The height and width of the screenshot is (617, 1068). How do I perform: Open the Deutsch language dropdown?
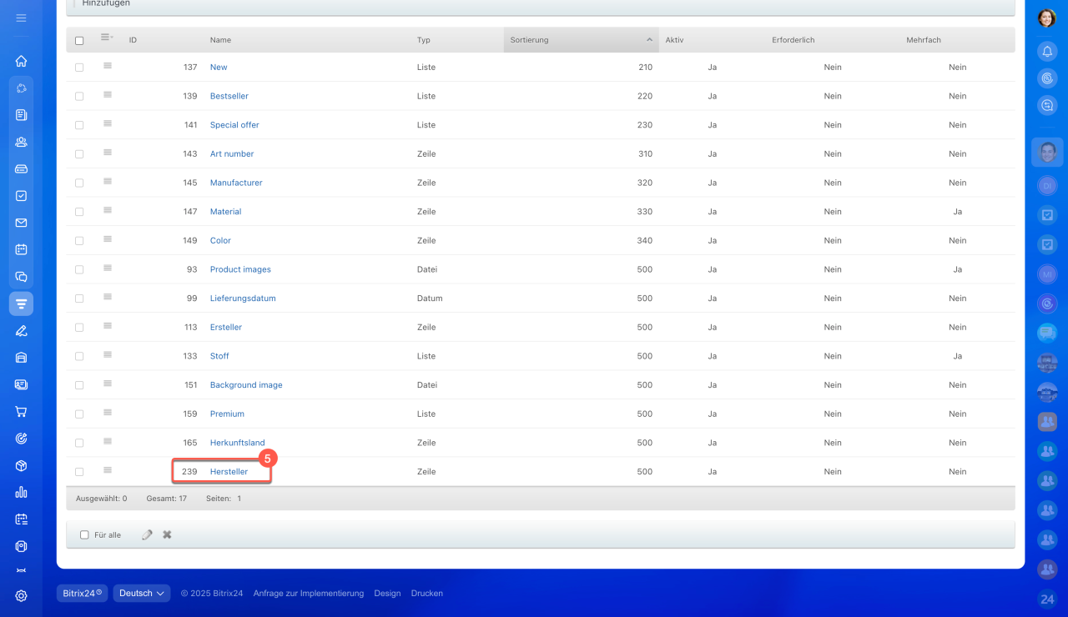click(142, 593)
